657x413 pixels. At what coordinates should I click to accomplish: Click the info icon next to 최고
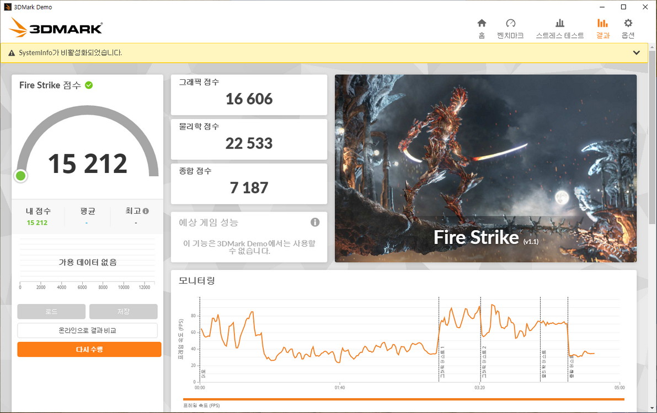(x=146, y=211)
